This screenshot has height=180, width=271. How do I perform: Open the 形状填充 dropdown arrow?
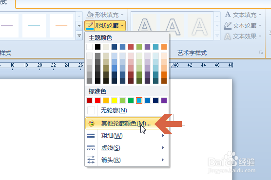(x=122, y=15)
